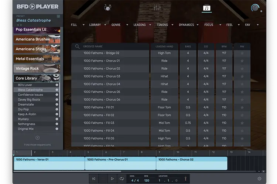Viewport: 277px width, 184px height.
Task: Sort by SIG column header
Action: (206, 46)
